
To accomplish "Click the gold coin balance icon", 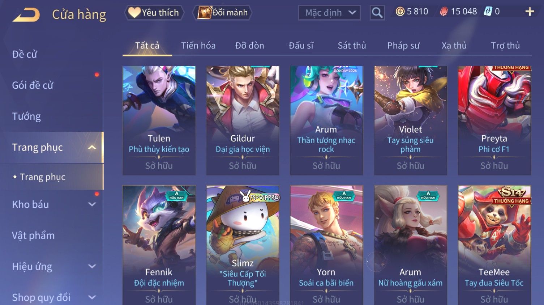I will tap(400, 12).
